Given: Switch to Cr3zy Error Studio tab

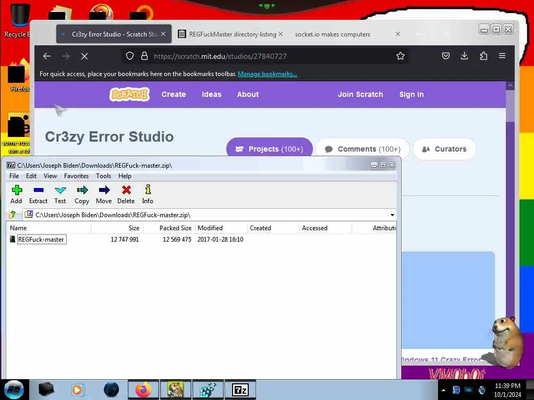Looking at the screenshot, I should coord(114,34).
